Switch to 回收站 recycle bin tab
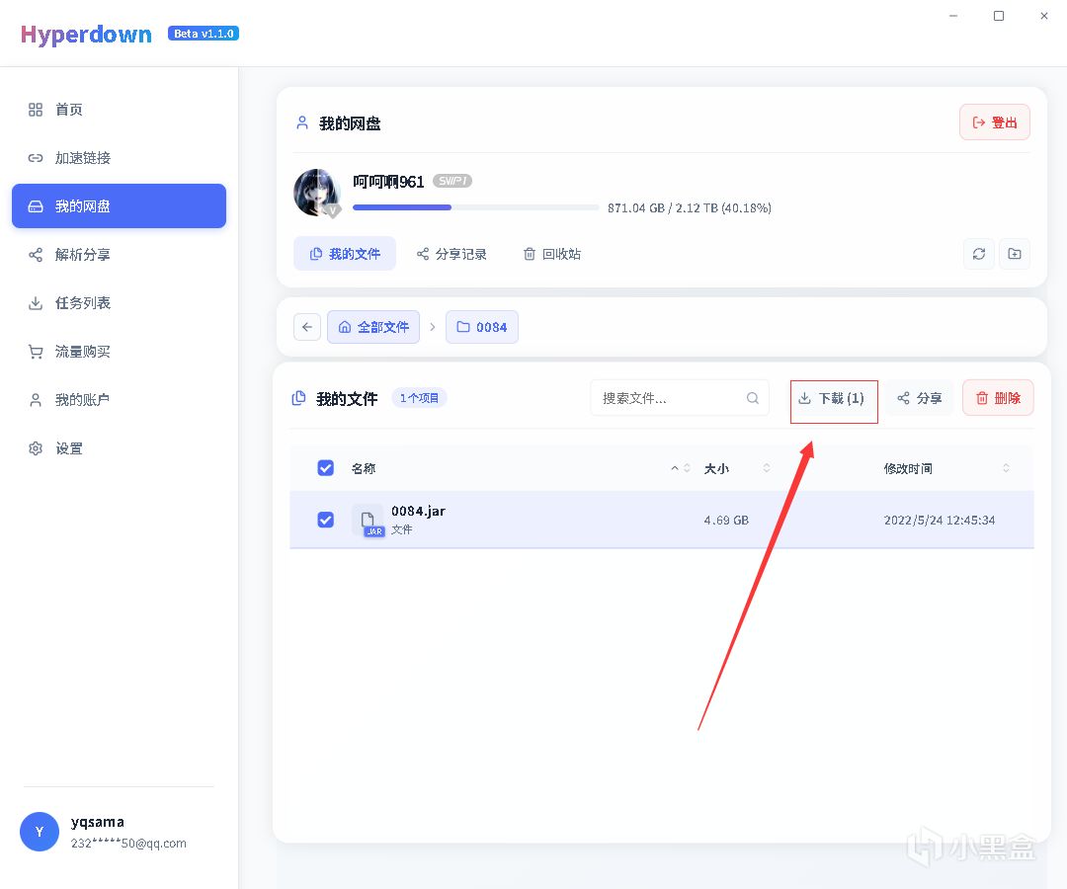Screen dimensions: 1067x889 552,254
